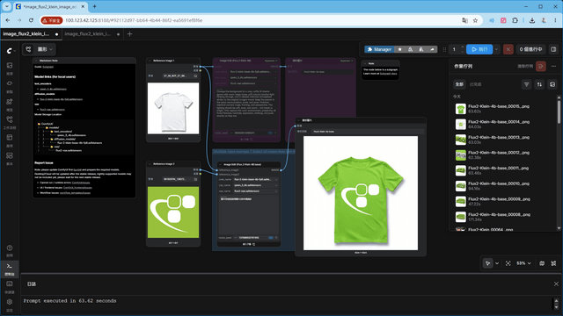The height and width of the screenshot is (316, 563).
Task: Select the completed filter tab in queue
Action: click(475, 84)
